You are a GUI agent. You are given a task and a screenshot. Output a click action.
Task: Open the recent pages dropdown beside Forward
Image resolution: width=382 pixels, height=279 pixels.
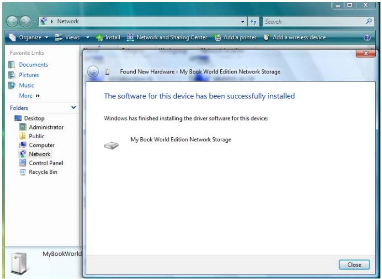[34, 22]
